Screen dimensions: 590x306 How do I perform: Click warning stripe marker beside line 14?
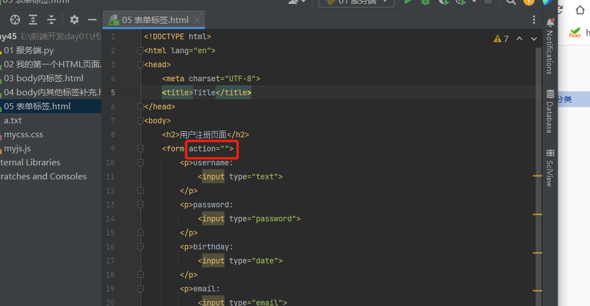pos(538,215)
